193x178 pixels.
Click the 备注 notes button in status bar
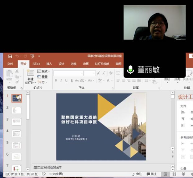[137, 174]
